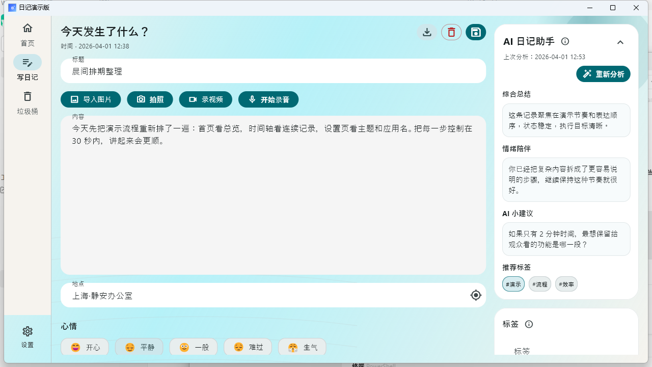652x367 pixels.
Task: Click the info icon next to AI 日记助手
Action: click(565, 41)
